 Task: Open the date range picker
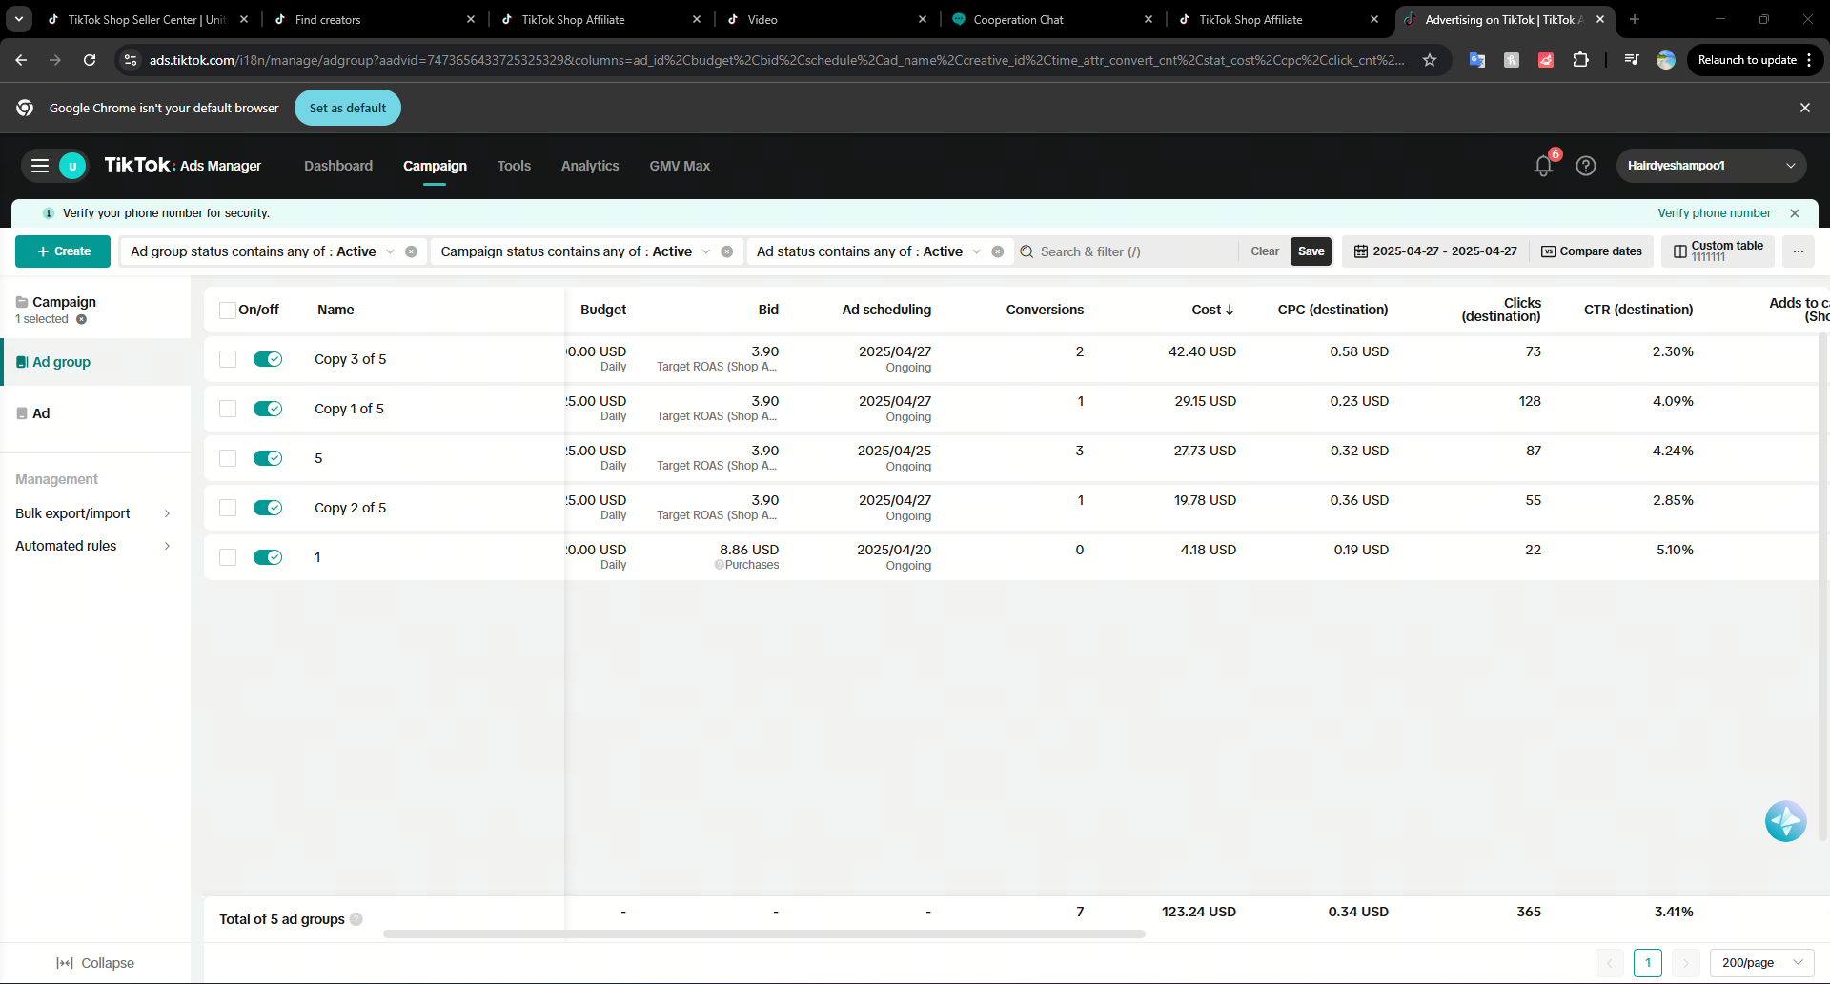coord(1435,251)
